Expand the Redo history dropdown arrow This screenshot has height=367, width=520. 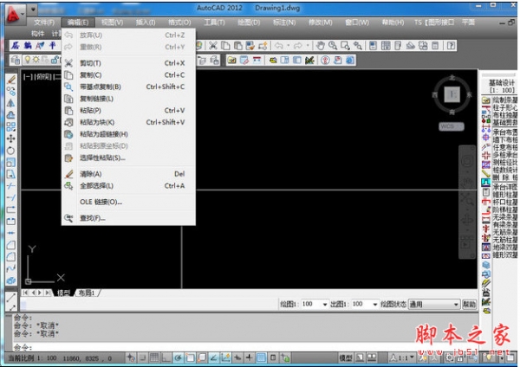[308, 45]
